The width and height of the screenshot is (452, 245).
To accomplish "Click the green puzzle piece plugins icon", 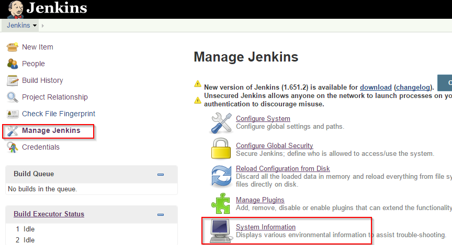I will coord(221,203).
